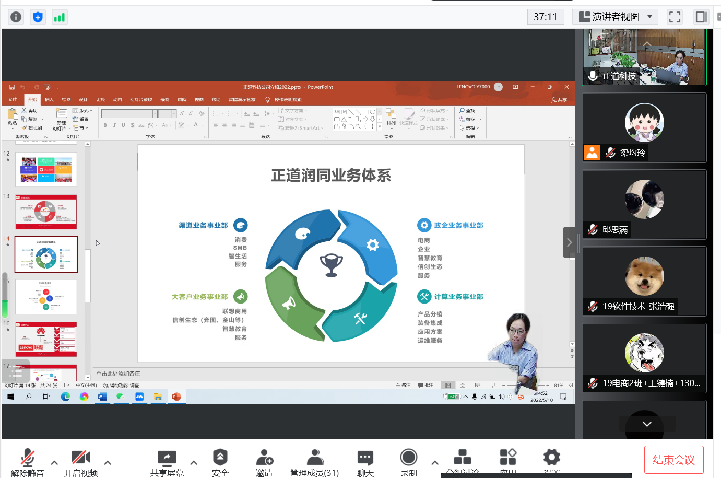Collapse the participant video sidebar
Viewport: 721px width, 478px height.
(569, 242)
